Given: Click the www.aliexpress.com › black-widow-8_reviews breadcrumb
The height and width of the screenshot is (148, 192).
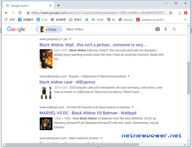Looking at the screenshot, I should [x=69, y=138].
